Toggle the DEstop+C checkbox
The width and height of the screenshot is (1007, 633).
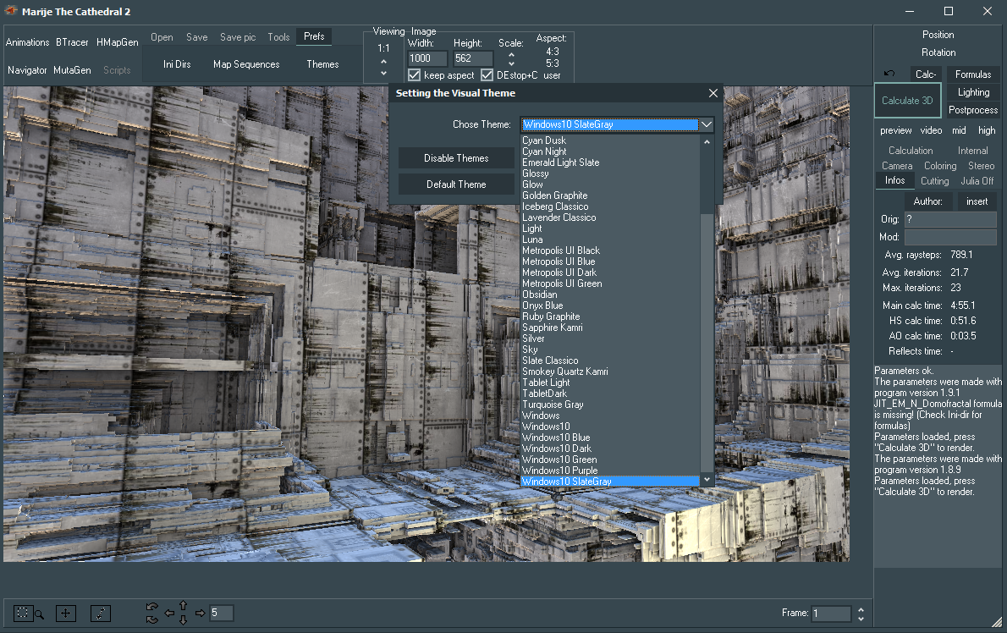click(x=487, y=75)
